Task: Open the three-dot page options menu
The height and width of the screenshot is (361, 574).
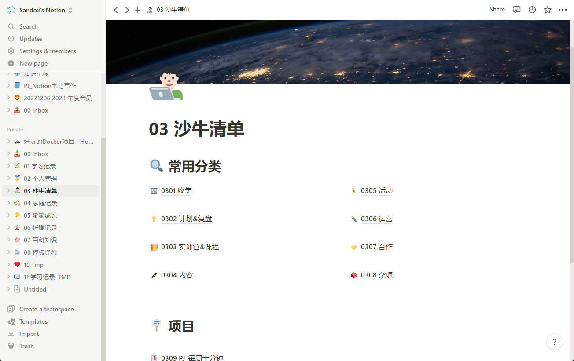Action: pyautogui.click(x=563, y=10)
